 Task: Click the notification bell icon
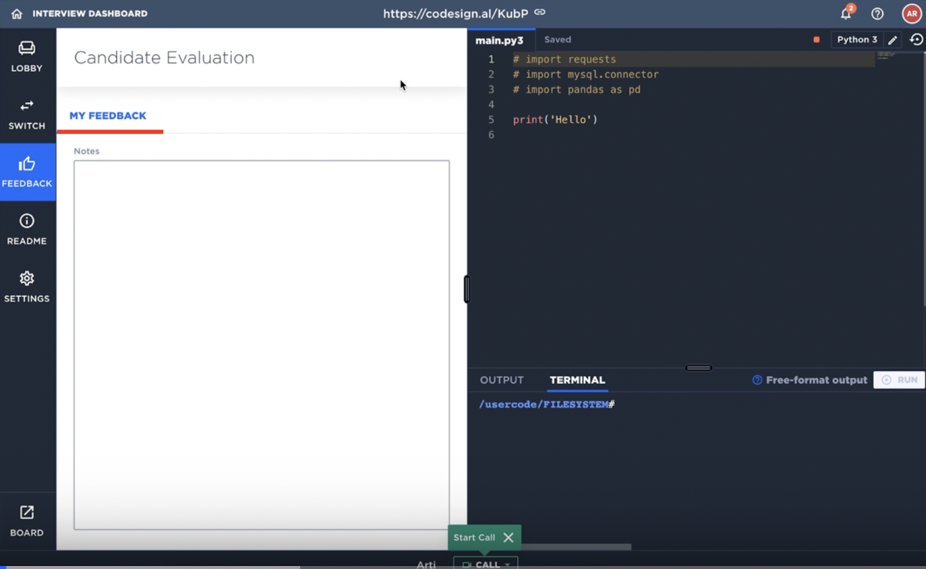click(846, 13)
